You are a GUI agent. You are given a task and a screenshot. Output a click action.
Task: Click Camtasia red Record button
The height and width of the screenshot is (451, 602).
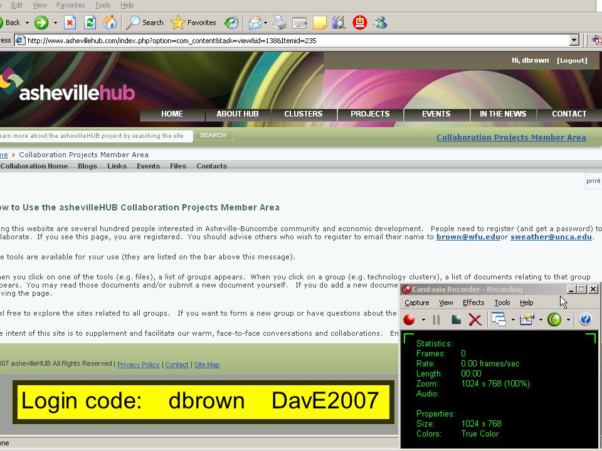click(409, 319)
